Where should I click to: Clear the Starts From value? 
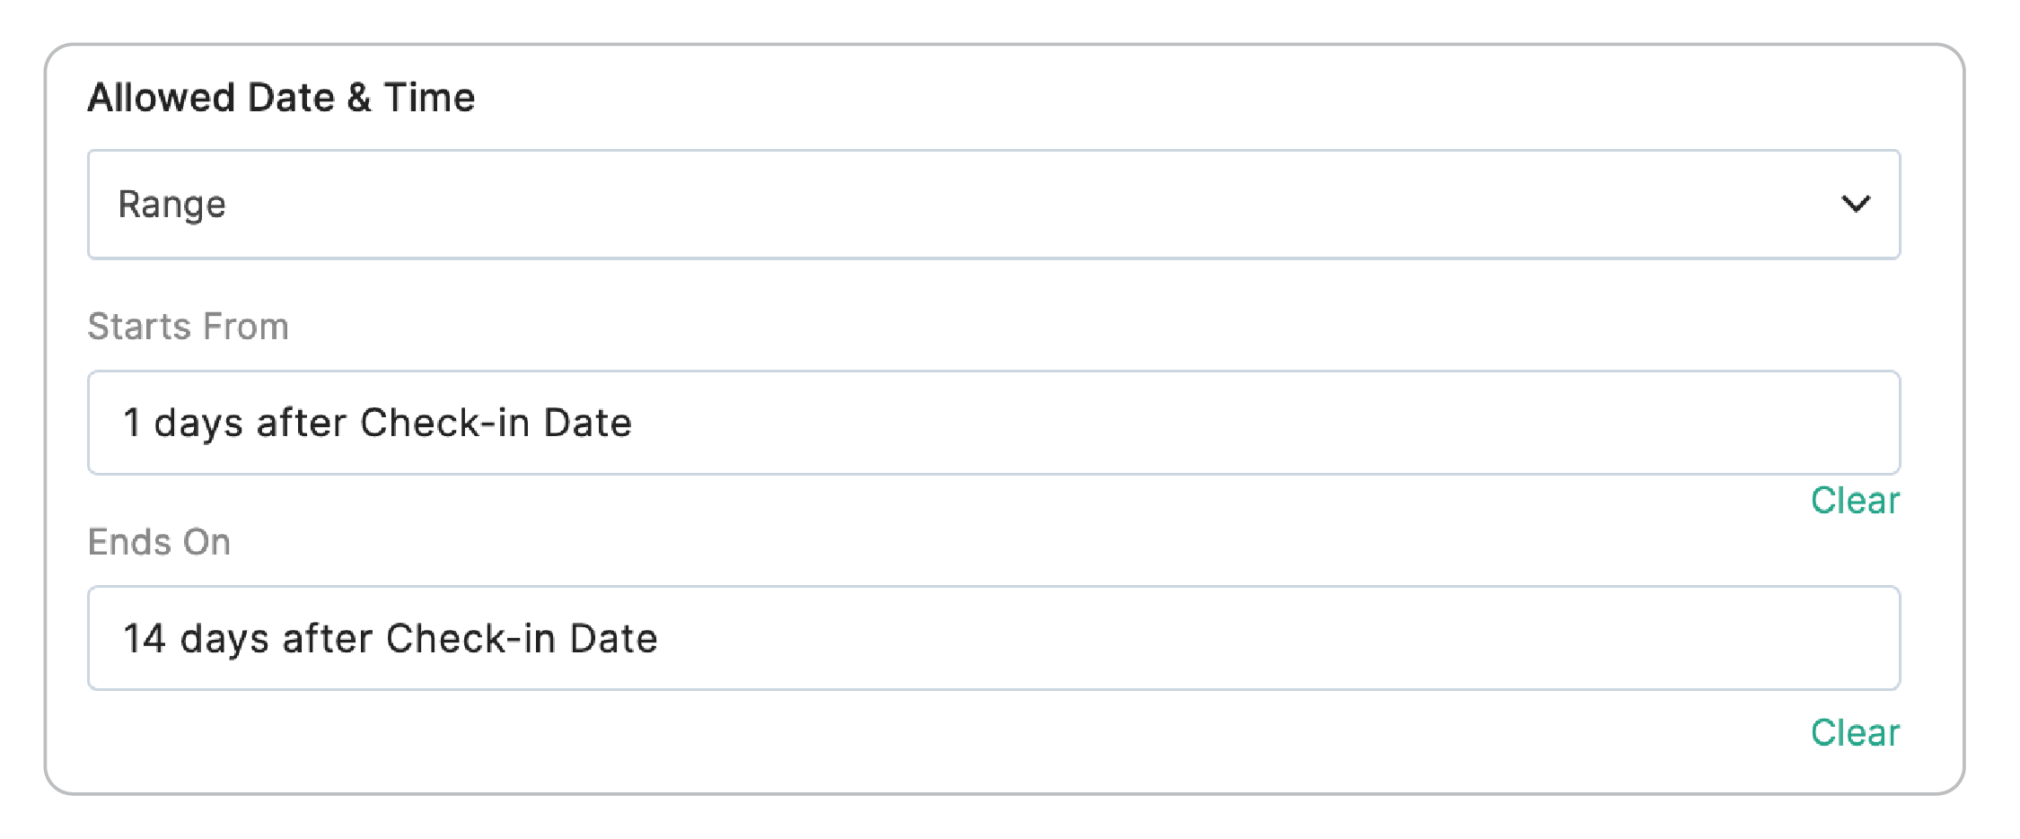[x=1855, y=501]
